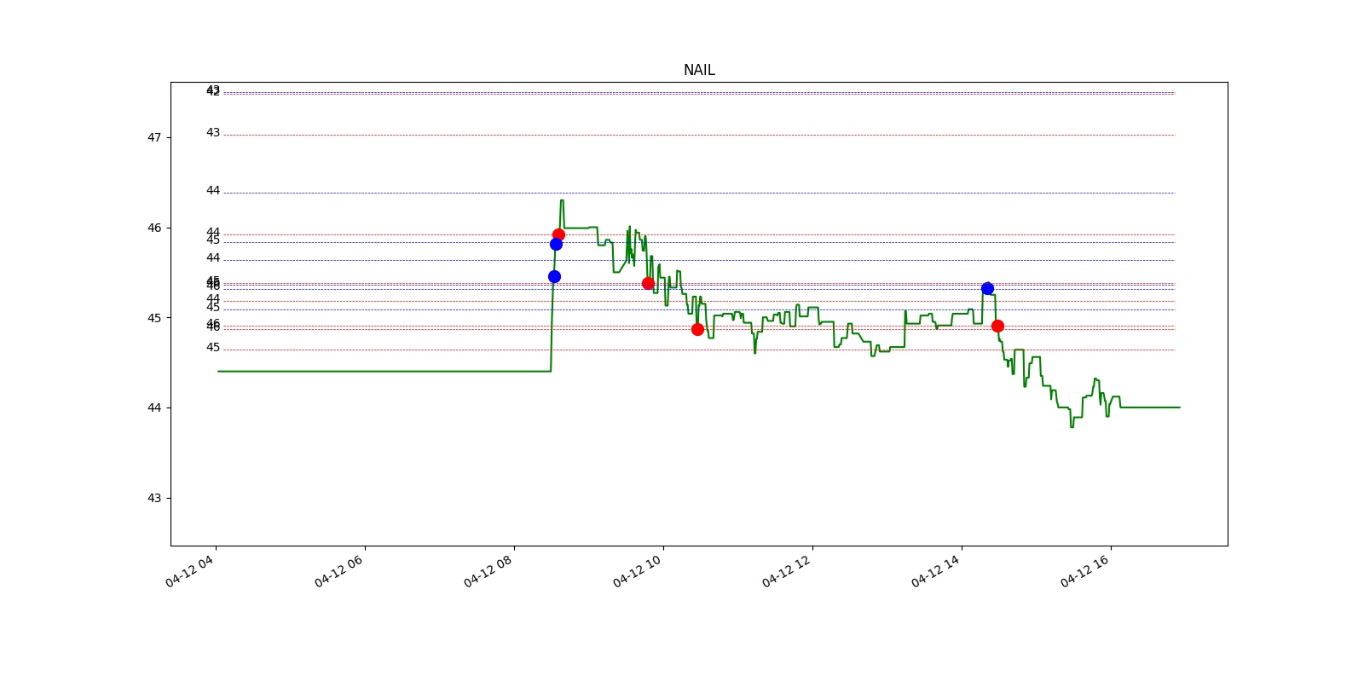
Task: Click the red marker just after 14:00
Action: [997, 326]
